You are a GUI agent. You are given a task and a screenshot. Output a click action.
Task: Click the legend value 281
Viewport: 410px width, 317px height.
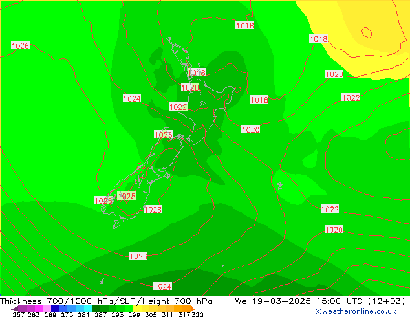83,314
